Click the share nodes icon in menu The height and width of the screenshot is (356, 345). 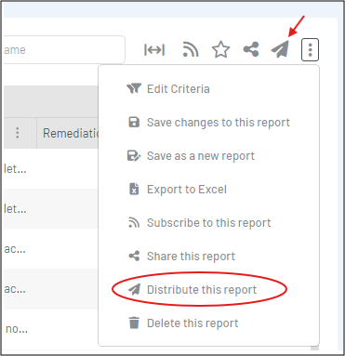click(x=134, y=256)
